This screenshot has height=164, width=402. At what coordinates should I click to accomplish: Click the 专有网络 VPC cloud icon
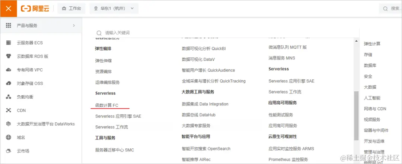[x=9, y=70]
